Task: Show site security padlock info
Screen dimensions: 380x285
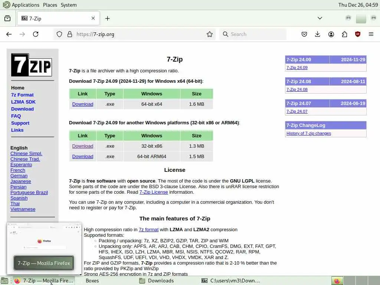Action: 70,34
